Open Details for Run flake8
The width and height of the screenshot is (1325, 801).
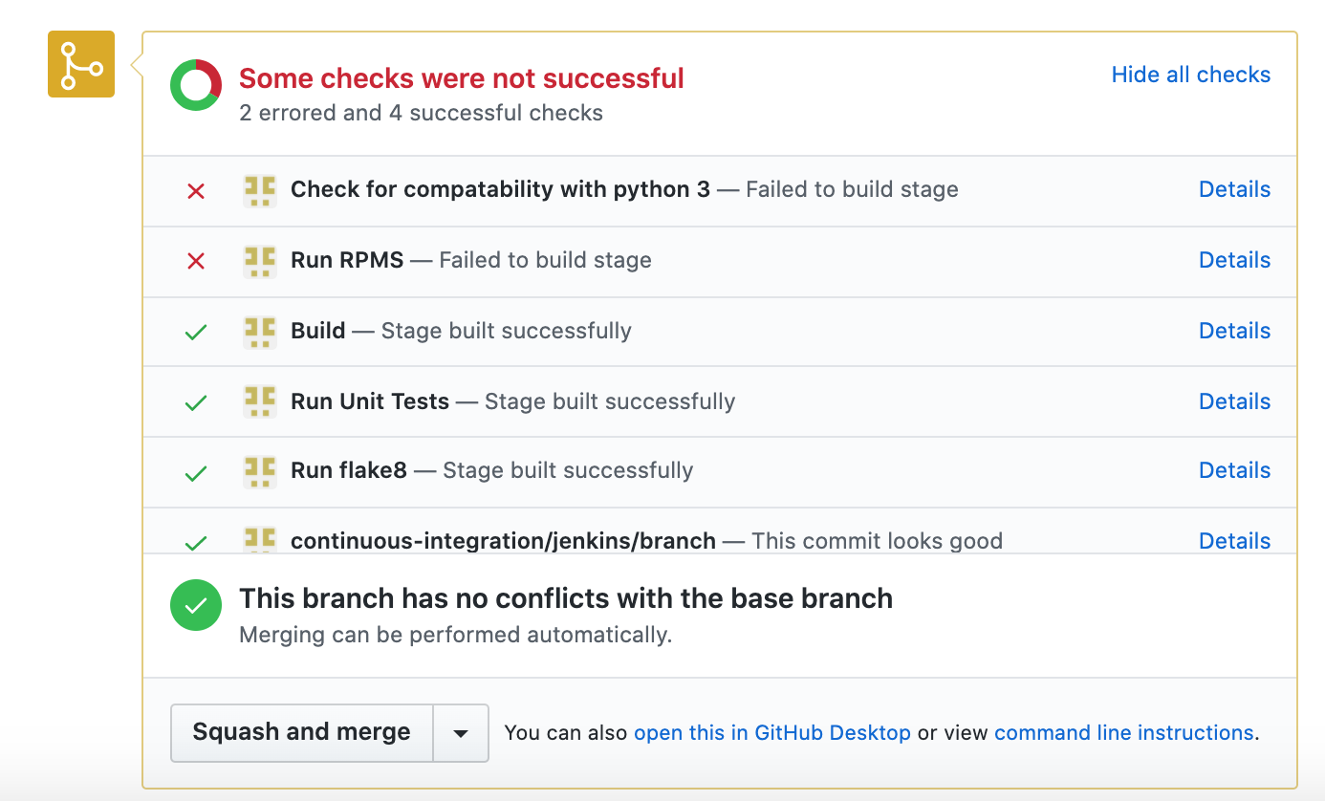coord(1234,470)
